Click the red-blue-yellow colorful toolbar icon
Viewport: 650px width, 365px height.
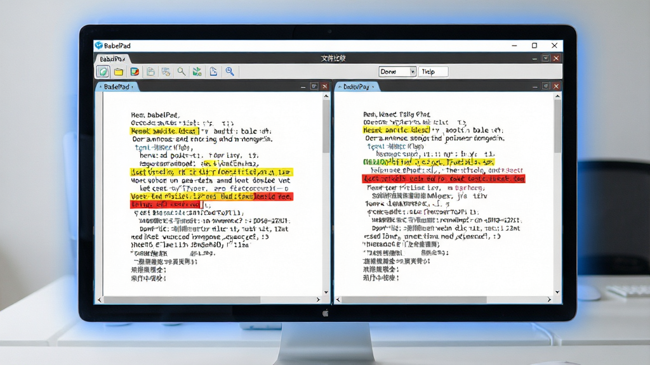pos(135,72)
